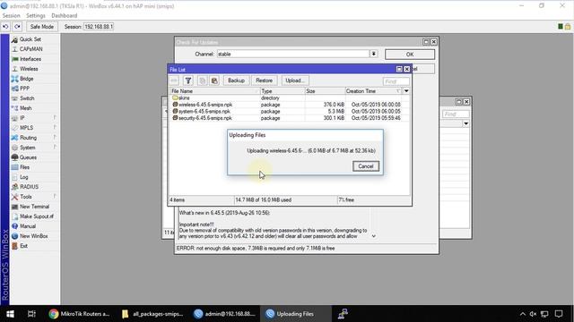Open the Wireless menu

[x=29, y=69]
